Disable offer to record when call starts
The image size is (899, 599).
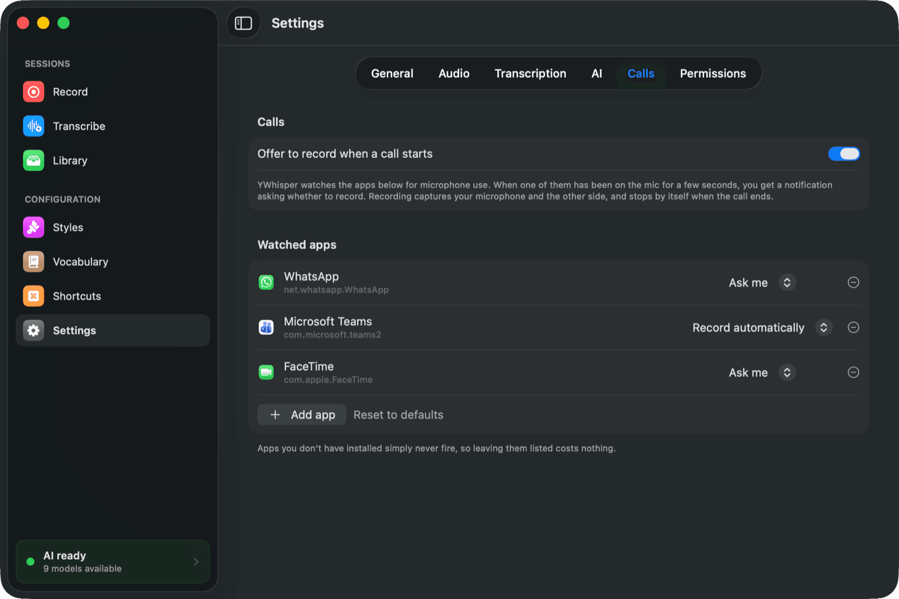[x=843, y=153]
